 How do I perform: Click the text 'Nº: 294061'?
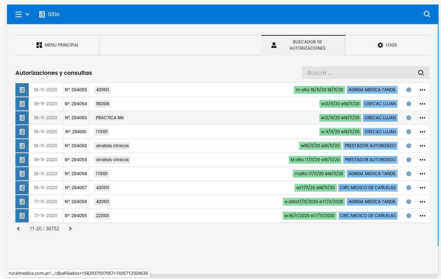tap(76, 132)
